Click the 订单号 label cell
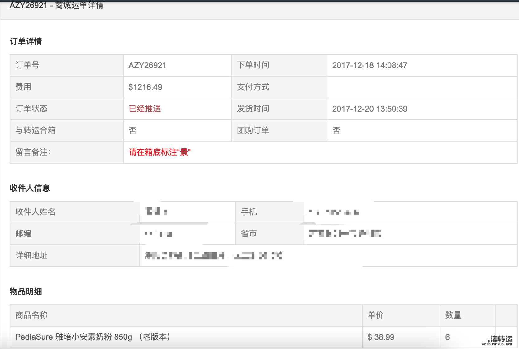The width and height of the screenshot is (519, 349). (x=67, y=65)
